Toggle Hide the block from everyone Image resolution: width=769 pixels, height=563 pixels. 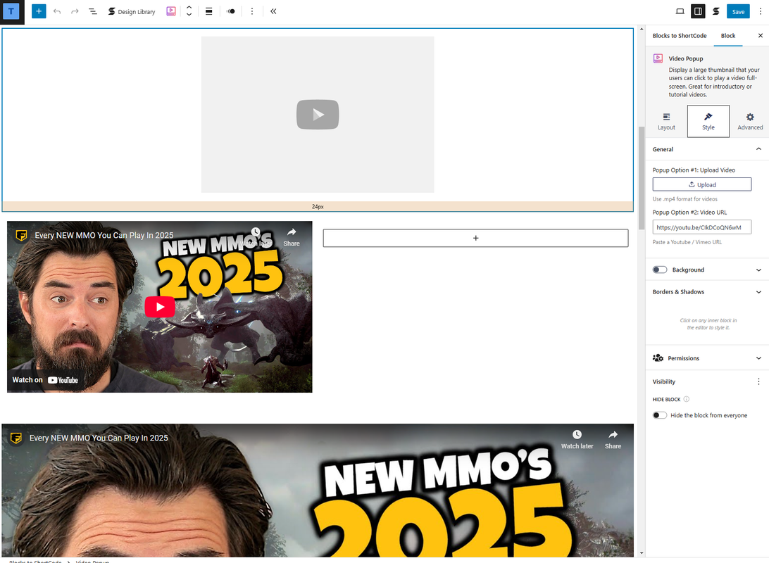660,415
